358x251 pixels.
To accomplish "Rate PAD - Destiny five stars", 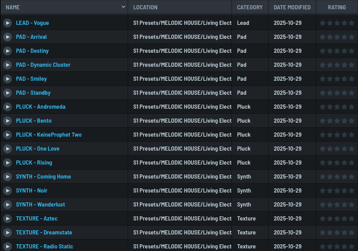I will point(351,51).
